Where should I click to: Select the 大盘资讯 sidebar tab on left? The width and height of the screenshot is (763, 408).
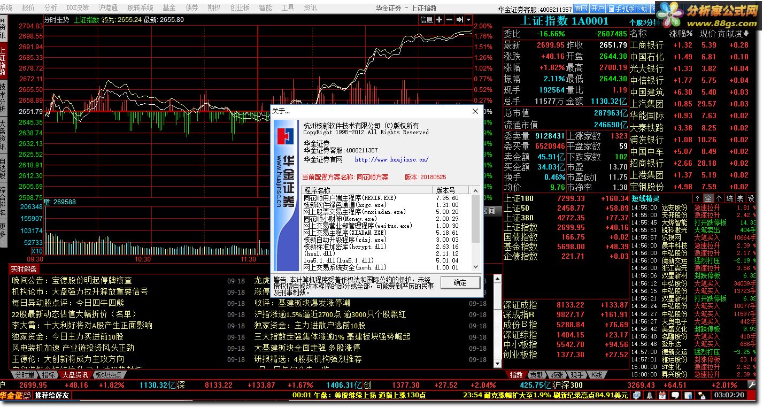coord(3,134)
